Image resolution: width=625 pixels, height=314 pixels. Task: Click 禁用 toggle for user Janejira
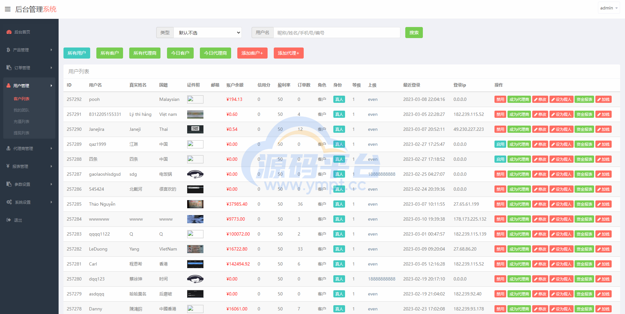click(500, 129)
